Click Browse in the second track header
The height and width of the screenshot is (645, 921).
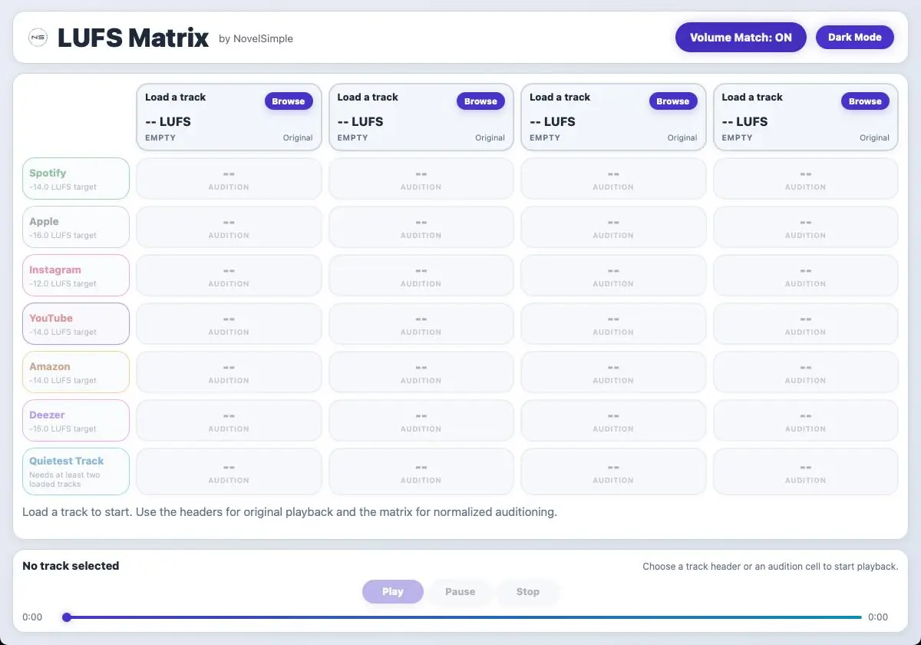[480, 101]
